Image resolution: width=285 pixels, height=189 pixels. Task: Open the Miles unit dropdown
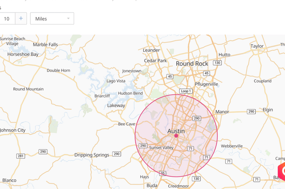[52, 19]
